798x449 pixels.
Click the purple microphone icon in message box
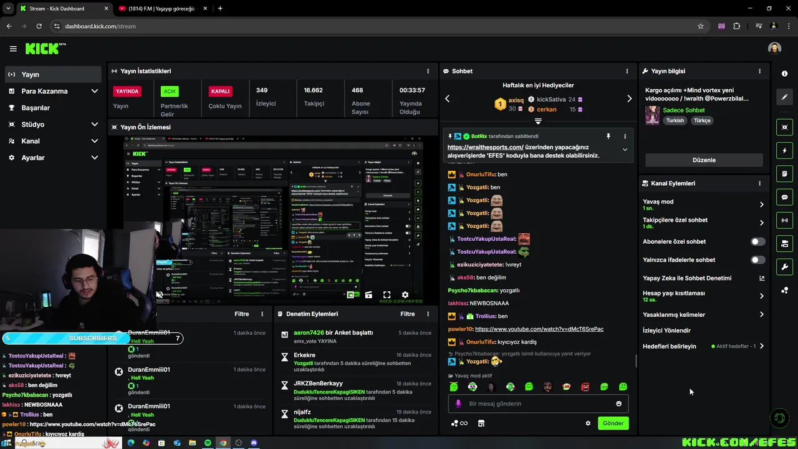458,403
